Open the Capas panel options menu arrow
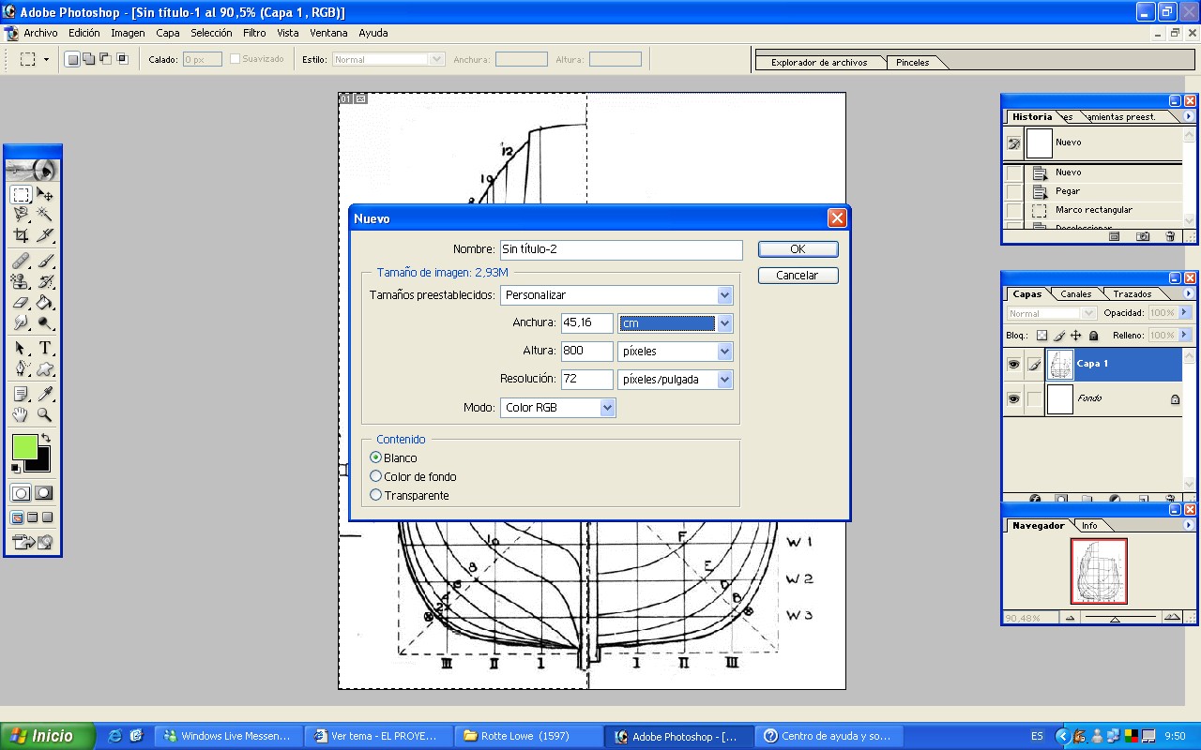 (1189, 293)
